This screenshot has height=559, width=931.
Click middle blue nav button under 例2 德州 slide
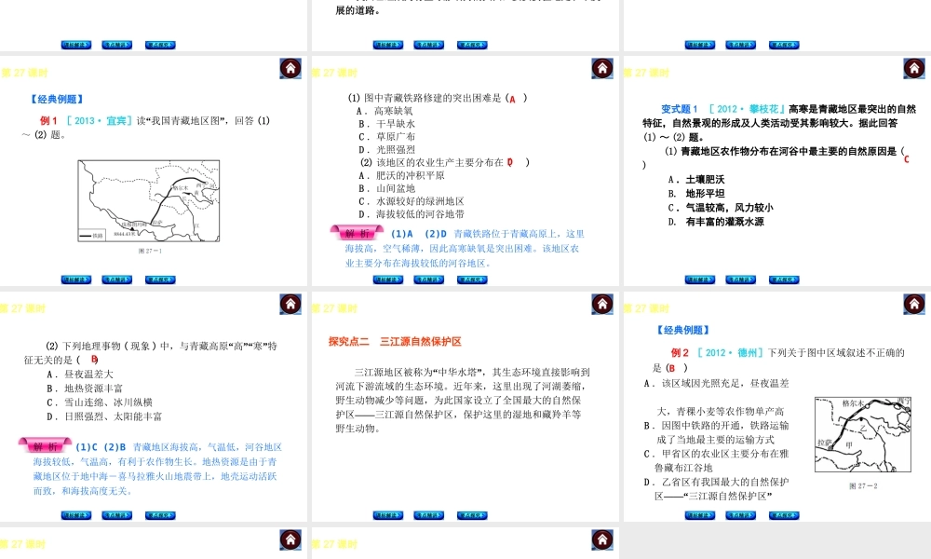pos(740,515)
